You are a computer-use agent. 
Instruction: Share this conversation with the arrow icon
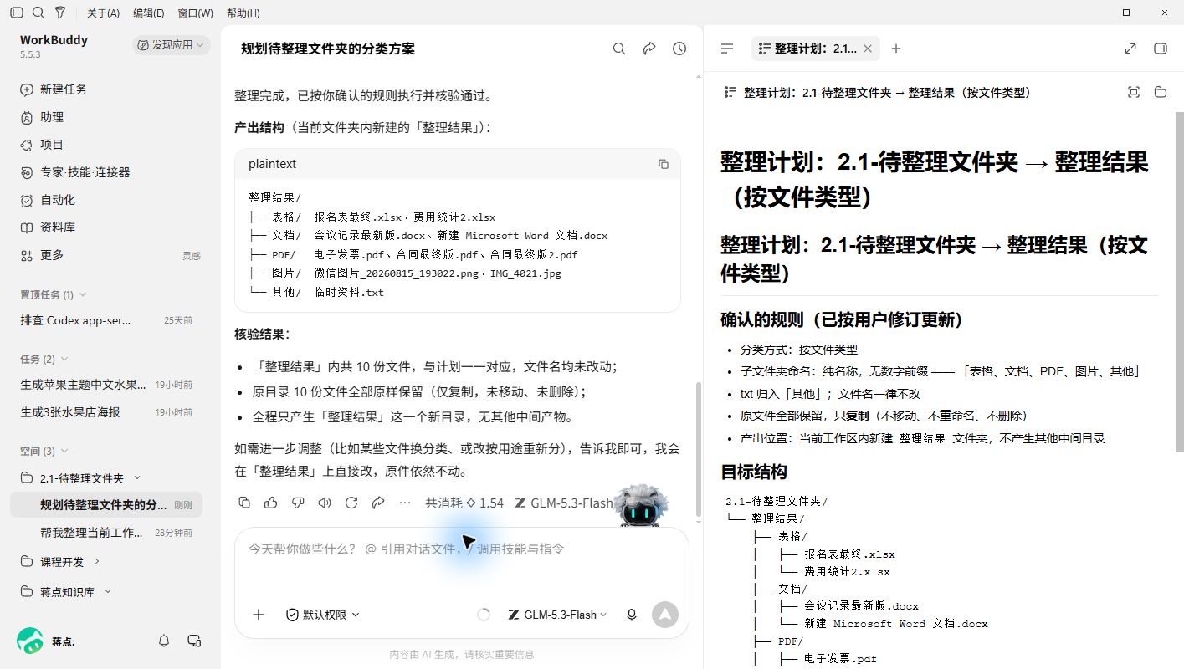(649, 49)
